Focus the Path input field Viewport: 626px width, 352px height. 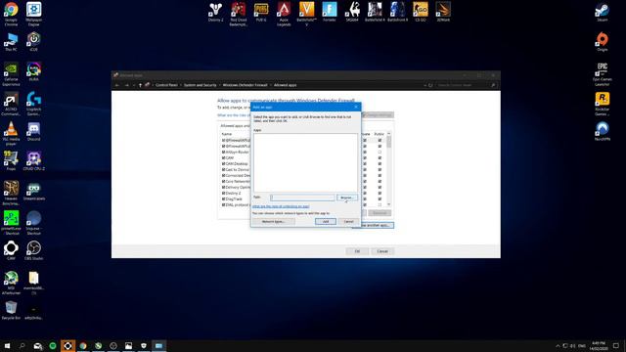tap(302, 198)
